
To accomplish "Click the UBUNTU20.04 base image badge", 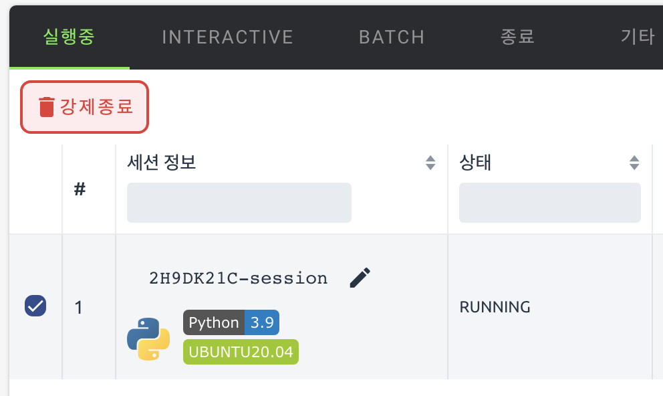I will [240, 351].
